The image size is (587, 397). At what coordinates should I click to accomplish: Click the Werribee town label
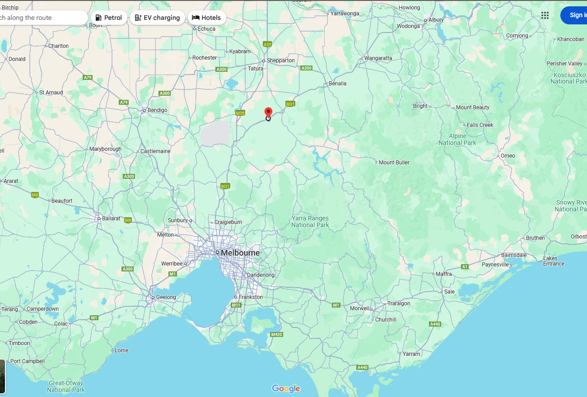click(172, 264)
